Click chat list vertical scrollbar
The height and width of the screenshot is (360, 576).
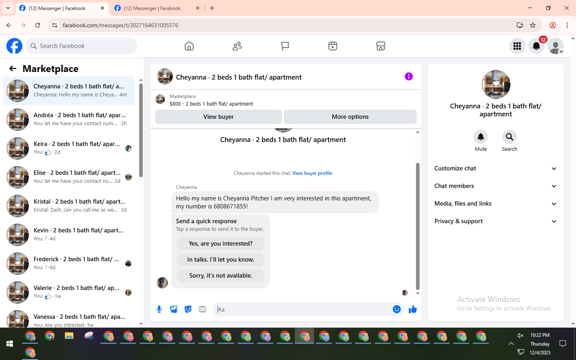pyautogui.click(x=141, y=130)
